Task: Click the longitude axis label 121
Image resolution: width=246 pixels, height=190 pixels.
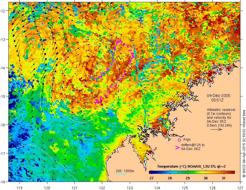Action: coord(75,188)
